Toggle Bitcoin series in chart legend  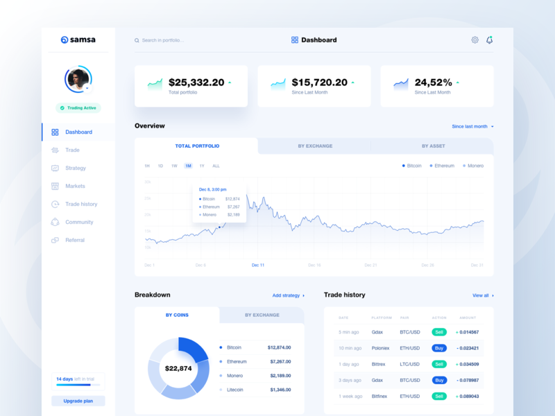pos(411,166)
